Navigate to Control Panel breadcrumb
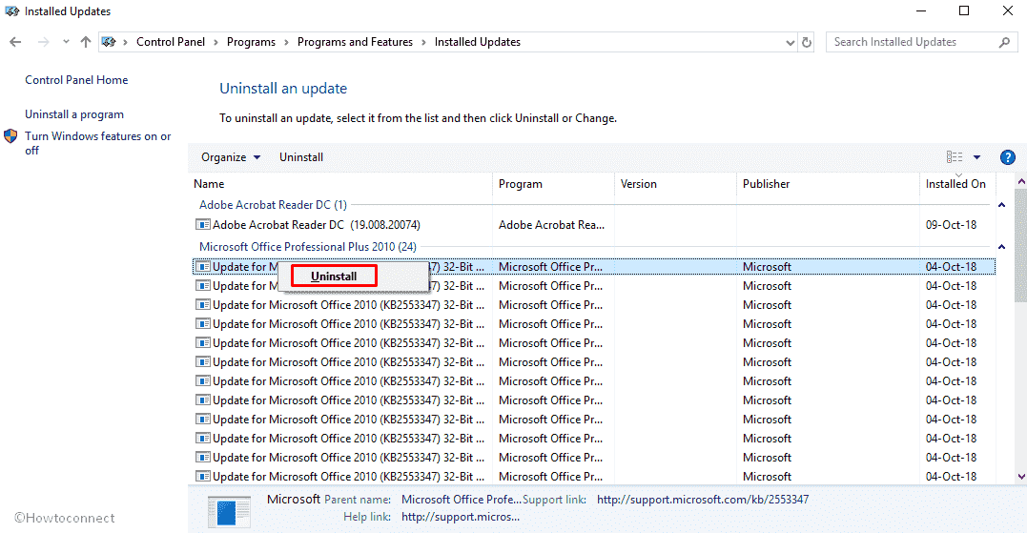 tap(171, 42)
